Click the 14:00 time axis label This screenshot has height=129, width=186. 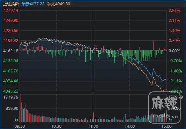tap(130, 126)
